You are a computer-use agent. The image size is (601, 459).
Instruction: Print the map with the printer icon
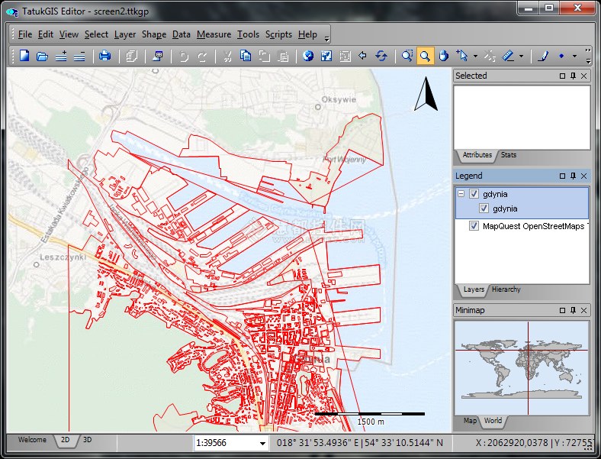coord(104,56)
